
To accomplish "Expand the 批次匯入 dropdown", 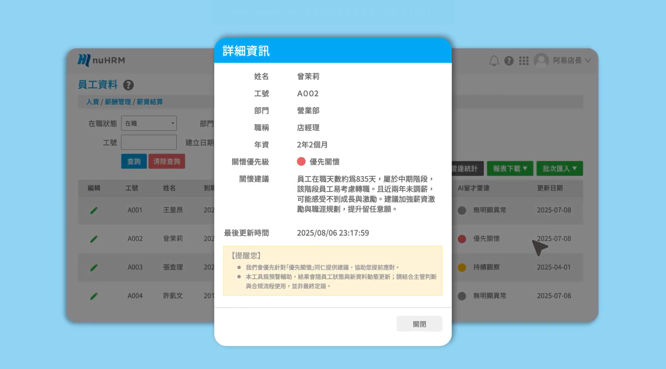I will (x=559, y=168).
